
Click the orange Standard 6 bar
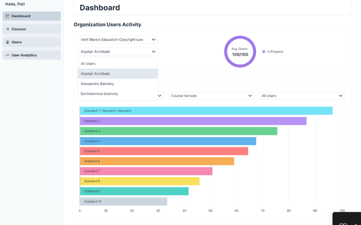[157, 161]
